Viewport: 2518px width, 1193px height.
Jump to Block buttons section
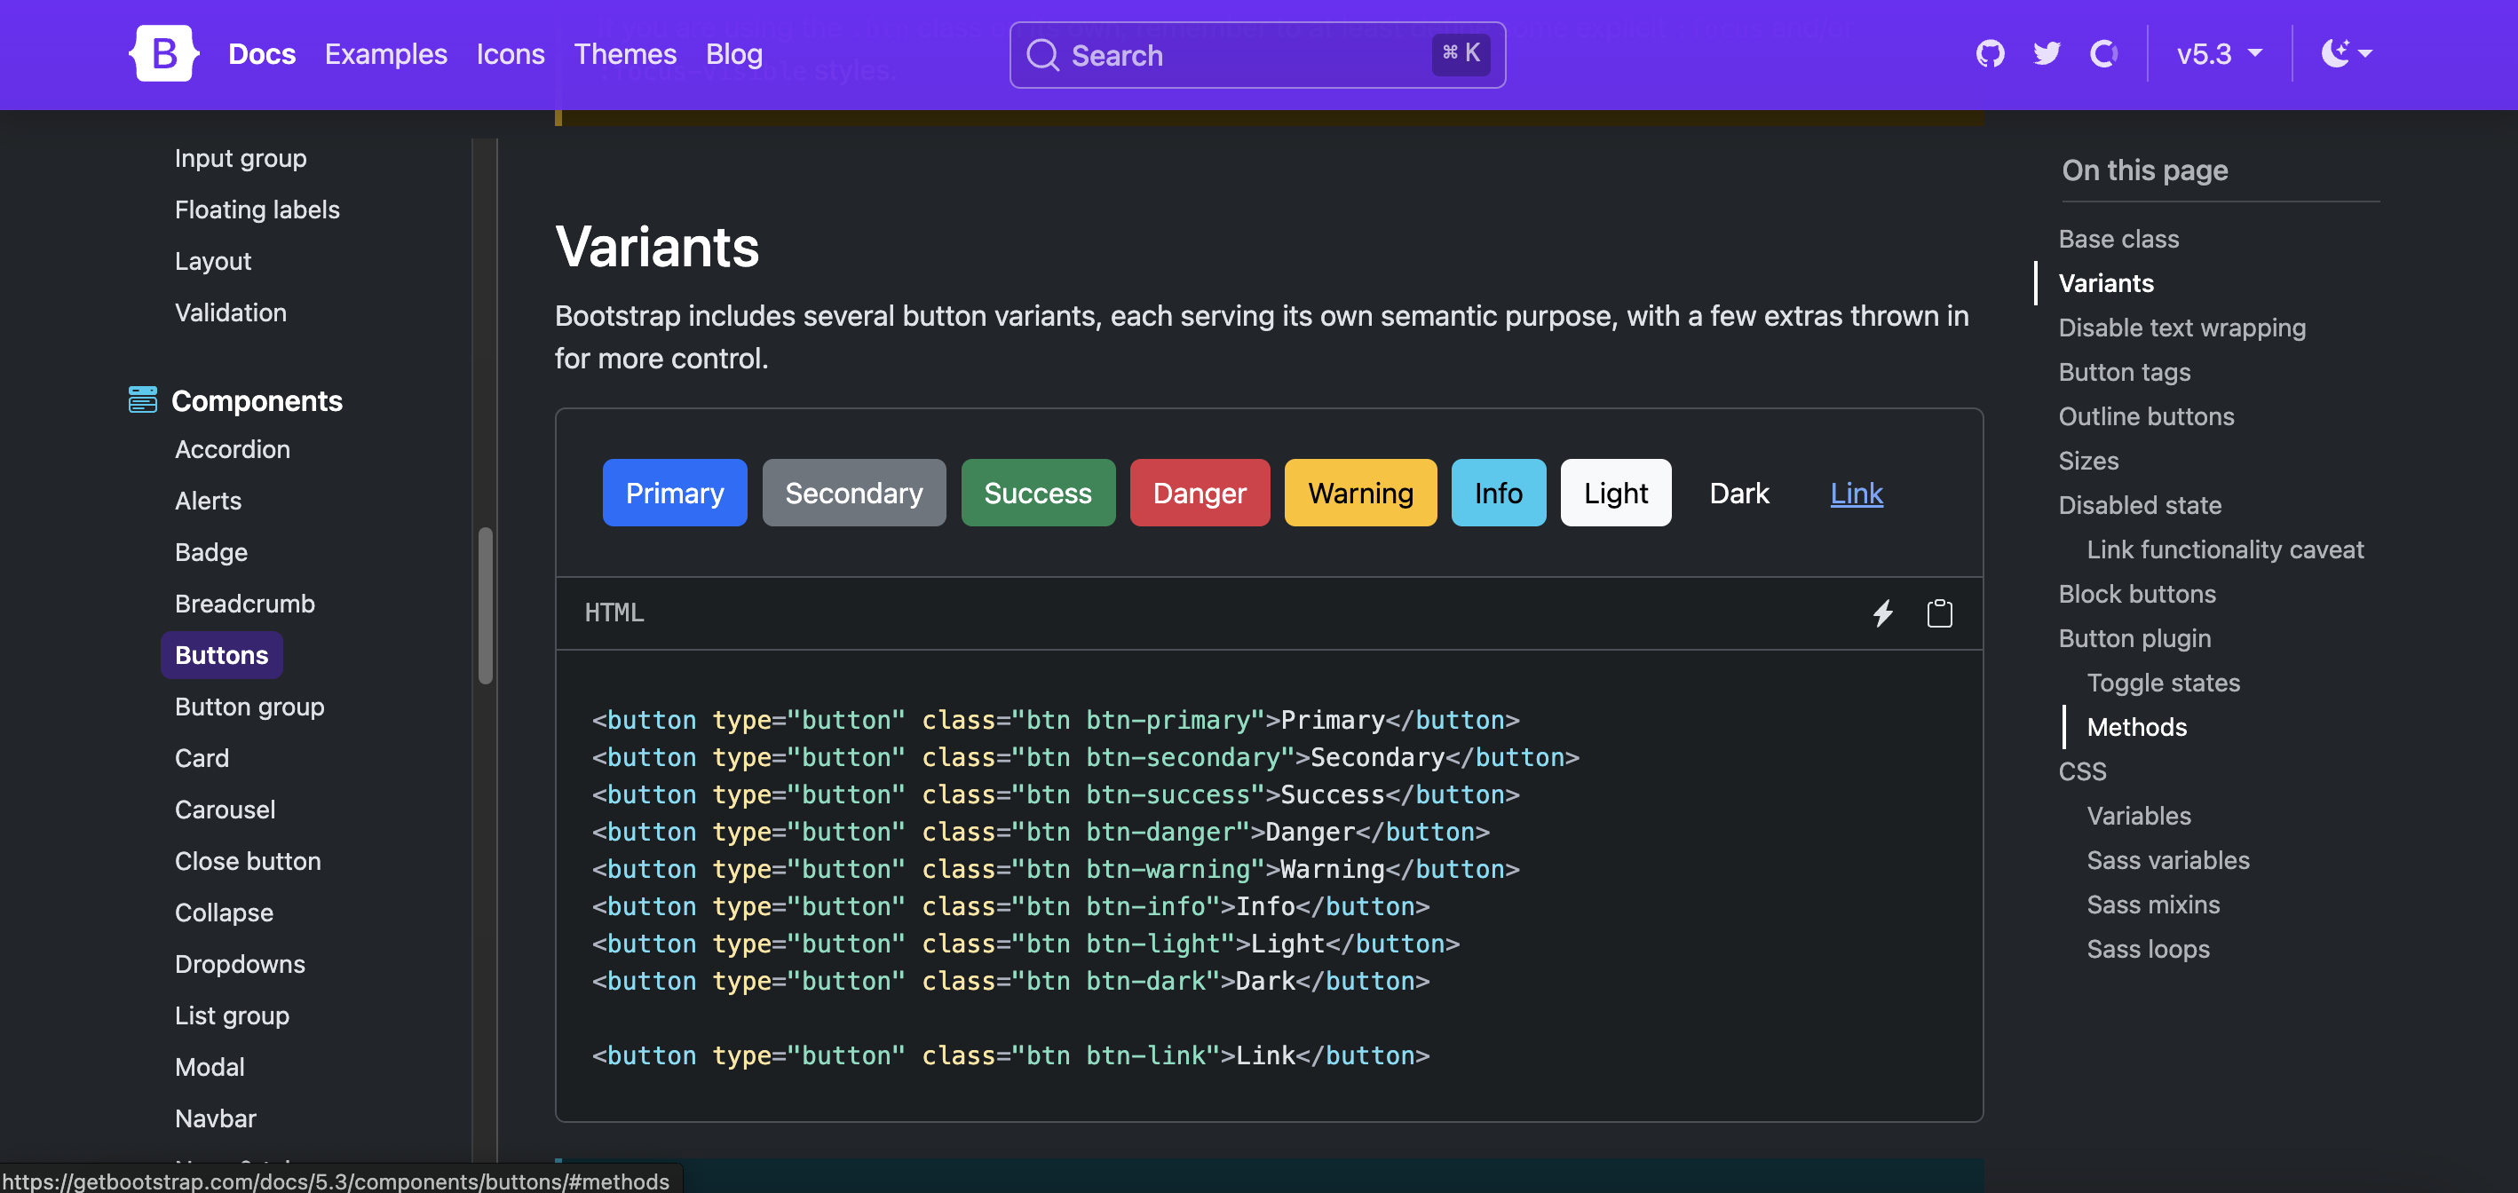[x=2137, y=593]
